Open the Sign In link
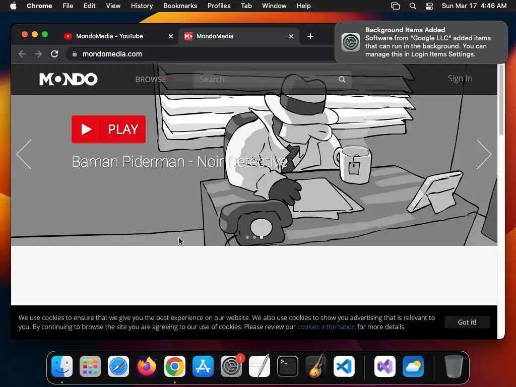 460,78
